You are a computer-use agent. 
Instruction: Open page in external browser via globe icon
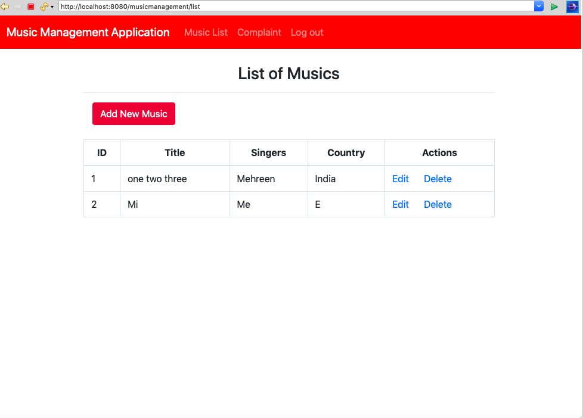pyautogui.click(x=572, y=7)
